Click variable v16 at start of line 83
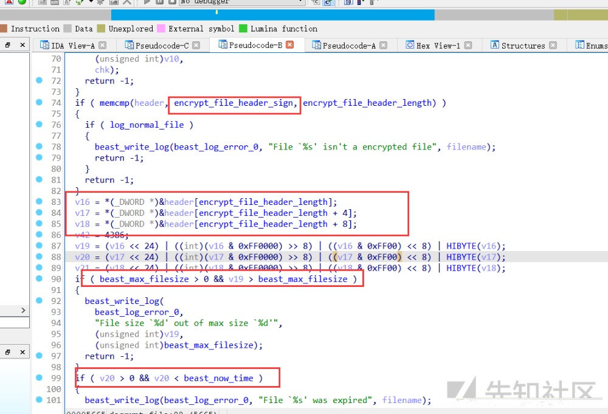The width and height of the screenshot is (608, 414). coord(82,202)
